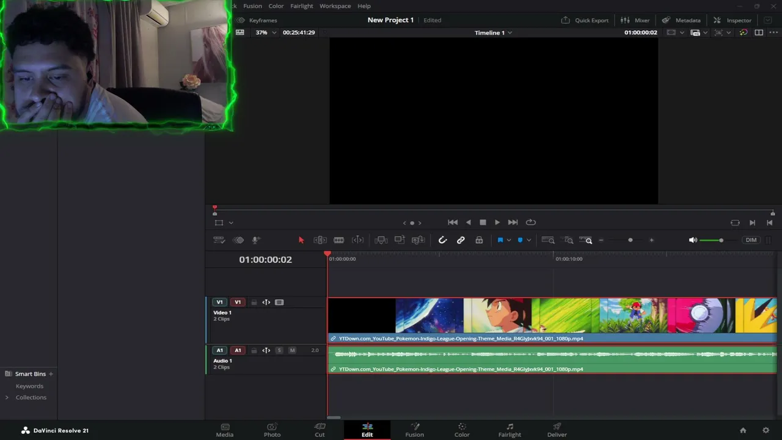This screenshot has width=782, height=440.
Task: Click the Insert Clip icon
Action: coord(381,240)
